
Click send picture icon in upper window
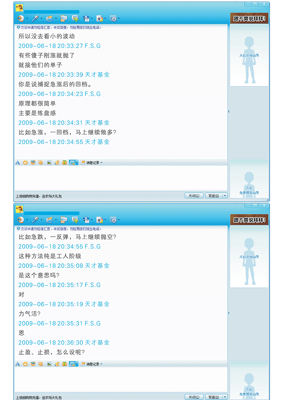[49, 162]
